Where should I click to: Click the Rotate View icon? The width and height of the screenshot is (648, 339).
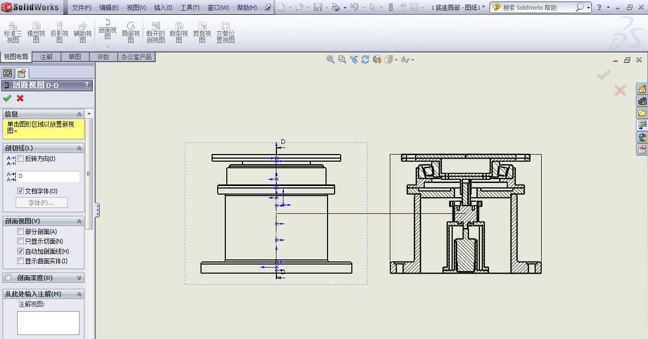pyautogui.click(x=365, y=59)
